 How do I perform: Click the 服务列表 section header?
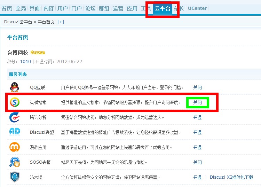[18, 74]
